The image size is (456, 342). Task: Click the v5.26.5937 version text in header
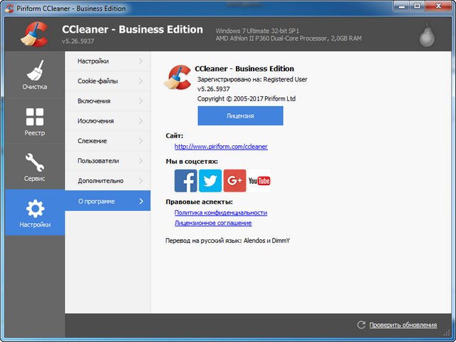78,41
